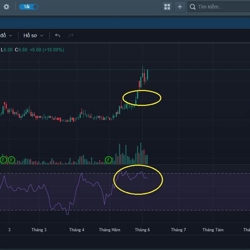Screen dimensions: 250x250
Task: Select the Tháng 3 time axis label
Action: (x=39, y=230)
